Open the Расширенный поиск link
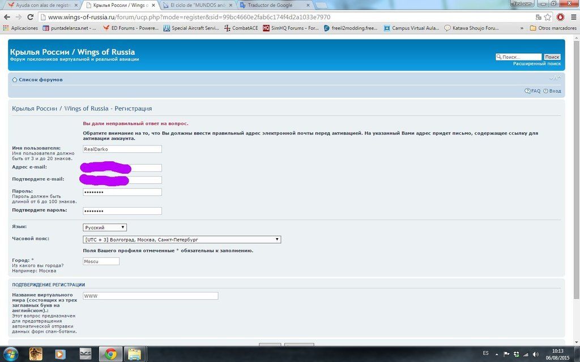Screen dimensions: 580x362 (536, 64)
